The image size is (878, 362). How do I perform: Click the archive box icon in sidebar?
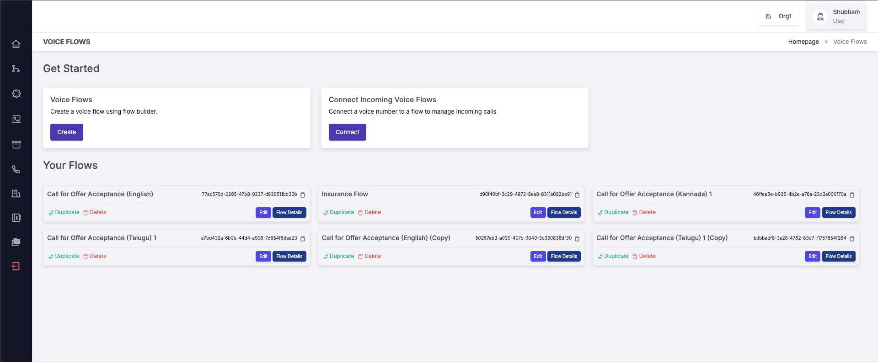click(x=16, y=145)
